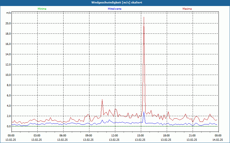The image size is (230, 143).
Task: Click the blue Mittelwerte peak after 15:00
Action: tap(144, 112)
